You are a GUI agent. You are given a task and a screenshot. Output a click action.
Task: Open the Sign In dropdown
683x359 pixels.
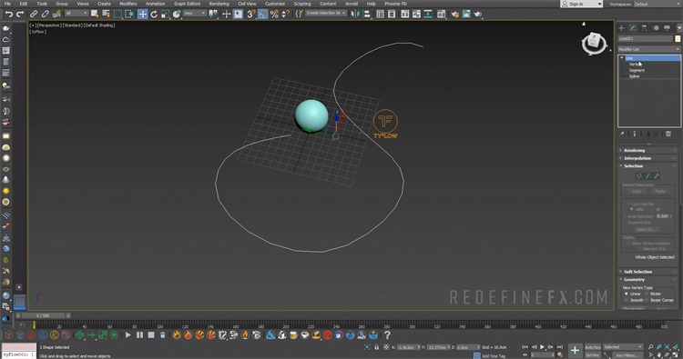click(581, 4)
